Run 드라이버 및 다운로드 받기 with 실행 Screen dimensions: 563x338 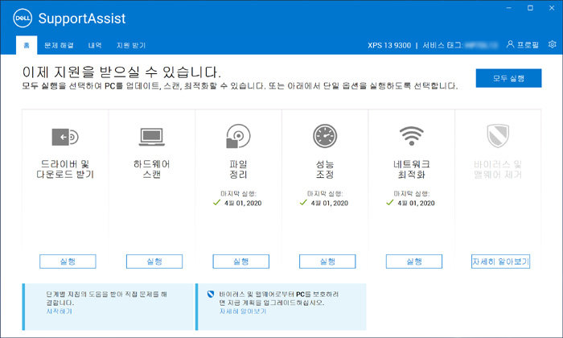point(68,262)
